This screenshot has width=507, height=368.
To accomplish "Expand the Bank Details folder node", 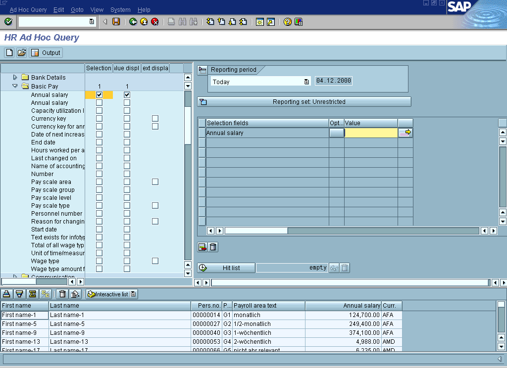I will tap(15, 77).
